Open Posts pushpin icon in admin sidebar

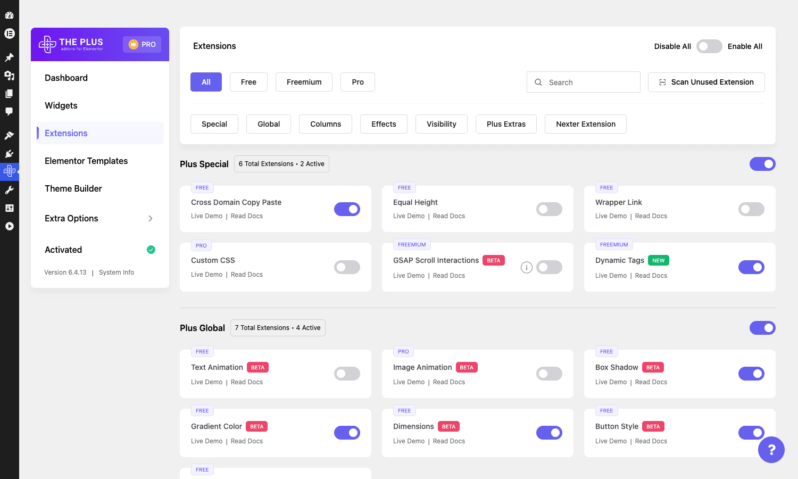pyautogui.click(x=9, y=57)
